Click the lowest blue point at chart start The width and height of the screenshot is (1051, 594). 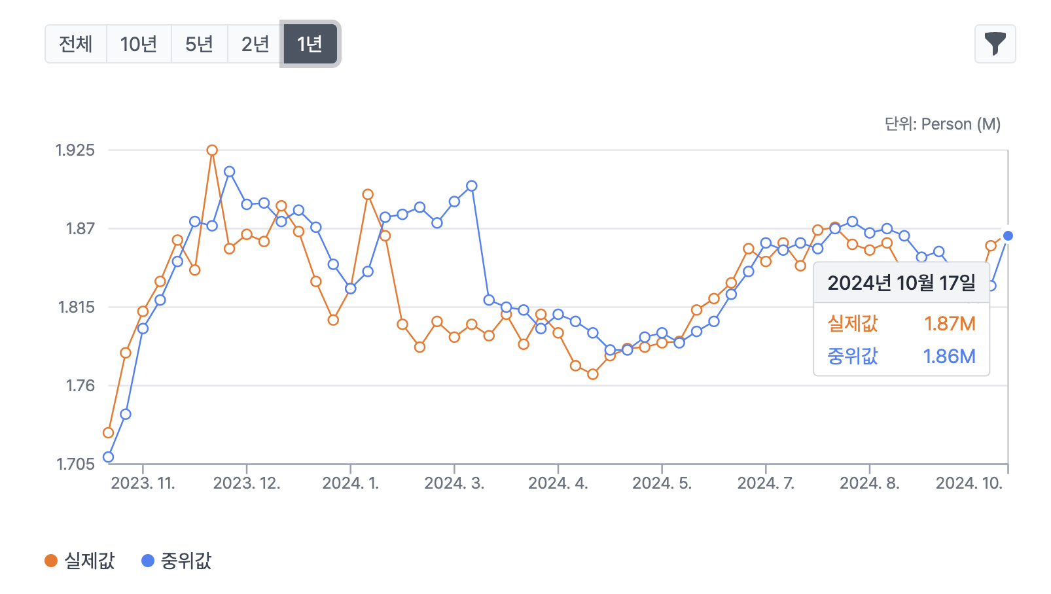[x=109, y=457]
